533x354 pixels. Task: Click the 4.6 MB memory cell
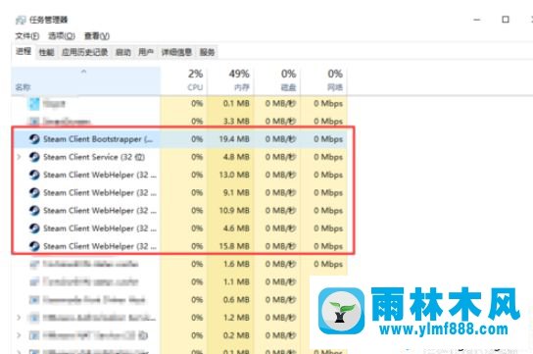230,228
